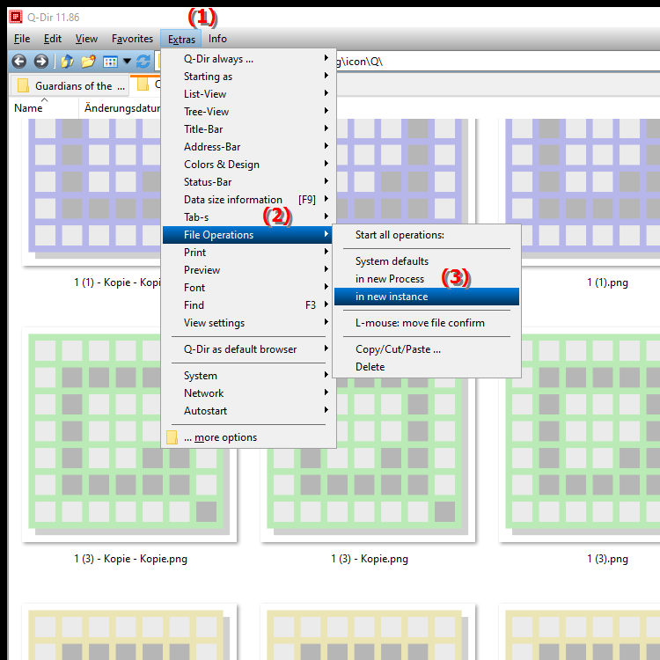Viewport: 660px width, 660px height.
Task: Click the address bar path field
Action: pyautogui.click(x=496, y=62)
